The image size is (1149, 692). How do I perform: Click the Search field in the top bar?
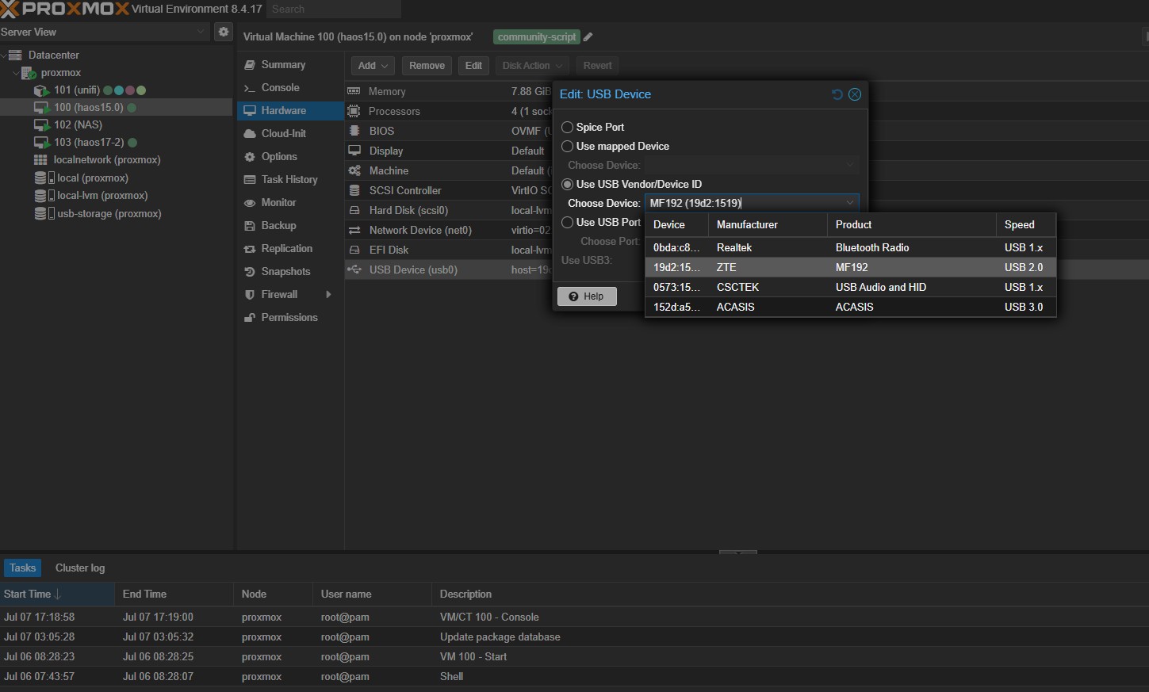(333, 10)
